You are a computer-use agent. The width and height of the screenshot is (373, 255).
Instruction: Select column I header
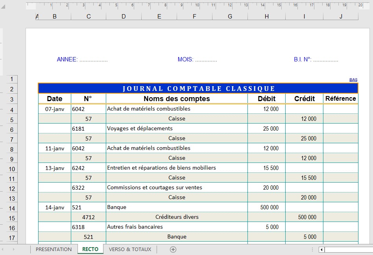click(x=304, y=17)
